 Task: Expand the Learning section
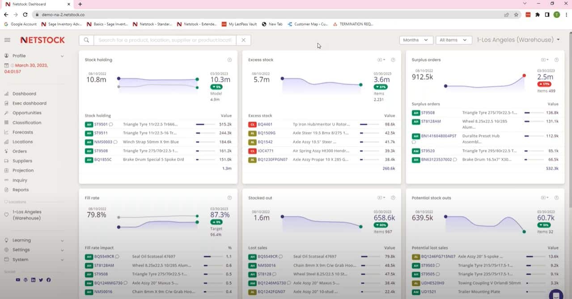click(34, 240)
